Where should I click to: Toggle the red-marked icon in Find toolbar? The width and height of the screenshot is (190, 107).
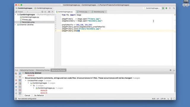pos(20,90)
